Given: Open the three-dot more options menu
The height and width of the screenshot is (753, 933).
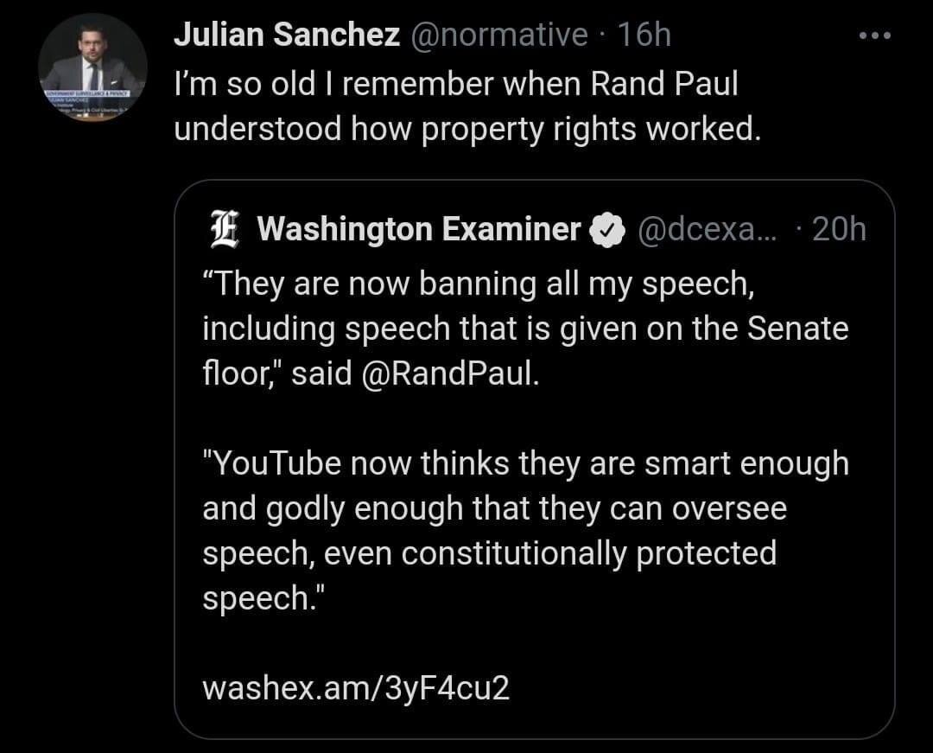Looking at the screenshot, I should (873, 37).
